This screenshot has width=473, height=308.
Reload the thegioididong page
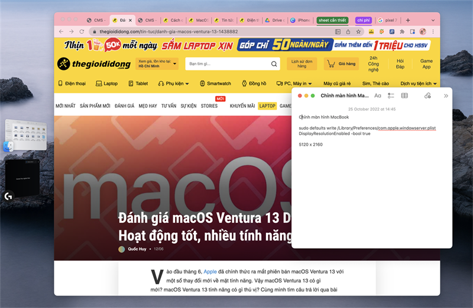pyautogui.click(x=82, y=31)
